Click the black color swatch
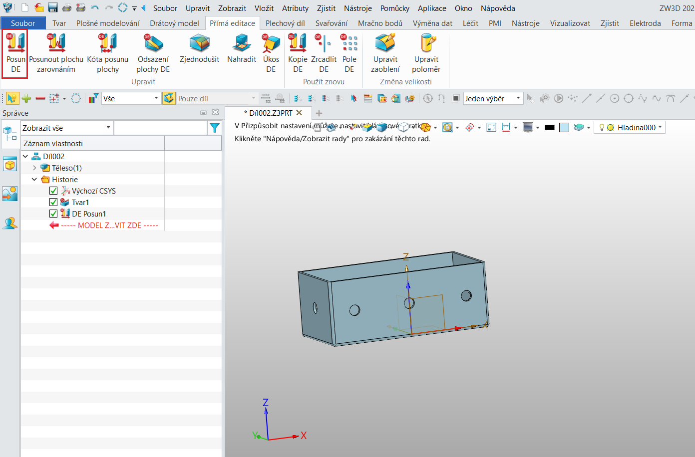 coord(550,127)
